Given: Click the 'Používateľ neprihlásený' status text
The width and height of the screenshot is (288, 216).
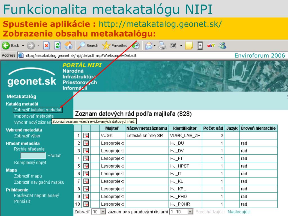Looking at the screenshot, I should pyautogui.click(x=36, y=195).
